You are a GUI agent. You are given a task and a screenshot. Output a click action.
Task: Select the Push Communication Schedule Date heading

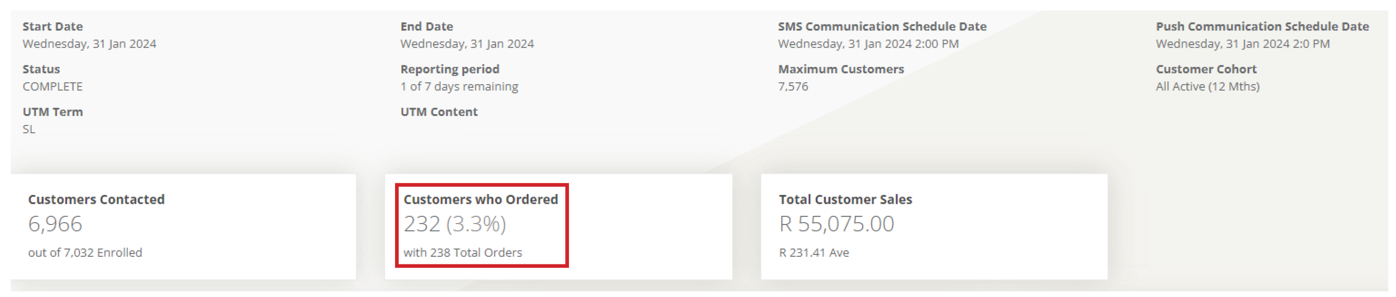click(1262, 27)
